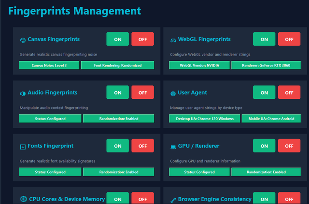Click the GPU / Renderer laptop icon

173,147
